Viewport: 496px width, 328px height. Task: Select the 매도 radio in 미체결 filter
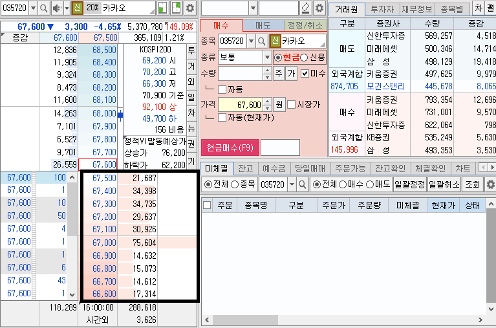(x=370, y=184)
